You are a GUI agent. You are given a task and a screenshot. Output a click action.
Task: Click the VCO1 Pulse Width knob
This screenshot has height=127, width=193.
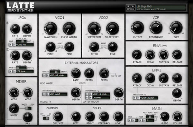click(x=69, y=28)
